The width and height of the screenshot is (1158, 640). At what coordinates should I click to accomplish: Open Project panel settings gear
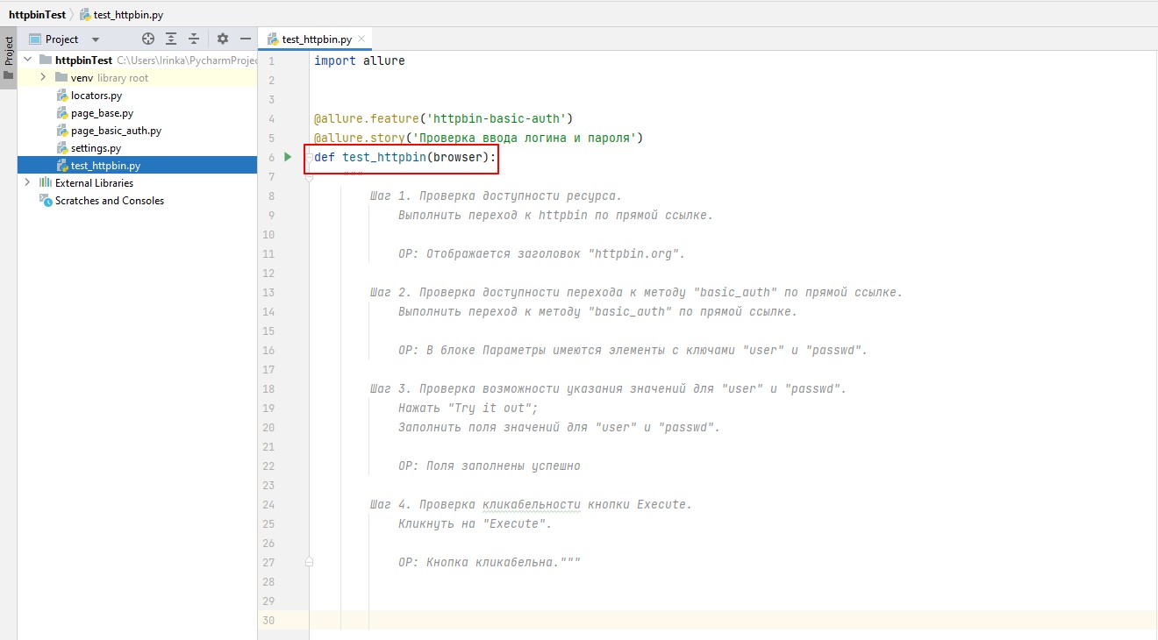pyautogui.click(x=222, y=39)
